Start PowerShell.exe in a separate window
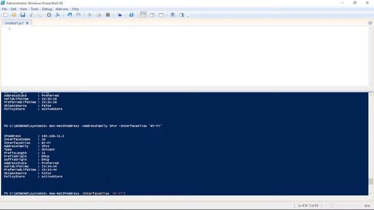This screenshot has width=374, height=210. click(x=131, y=15)
